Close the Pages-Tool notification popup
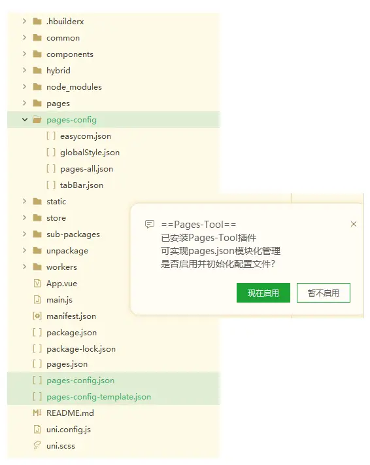 (x=354, y=224)
